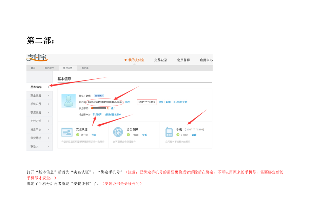This screenshot has height=221, width=312.
Task: Click green check next to 已保障
Action: [x=128, y=135]
